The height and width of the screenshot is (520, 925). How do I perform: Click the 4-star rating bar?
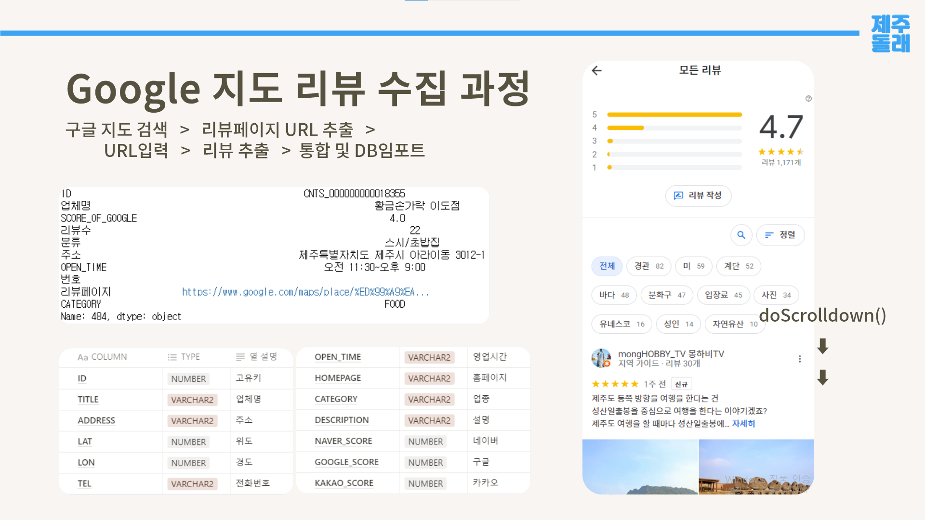pos(674,128)
